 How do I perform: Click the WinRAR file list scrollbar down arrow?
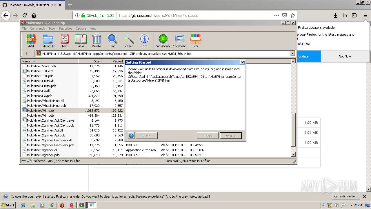coord(293,154)
